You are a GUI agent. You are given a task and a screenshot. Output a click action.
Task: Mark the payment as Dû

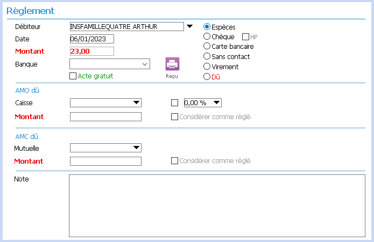[207, 77]
